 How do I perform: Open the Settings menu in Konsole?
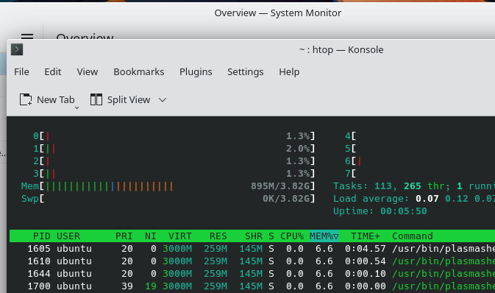point(245,71)
